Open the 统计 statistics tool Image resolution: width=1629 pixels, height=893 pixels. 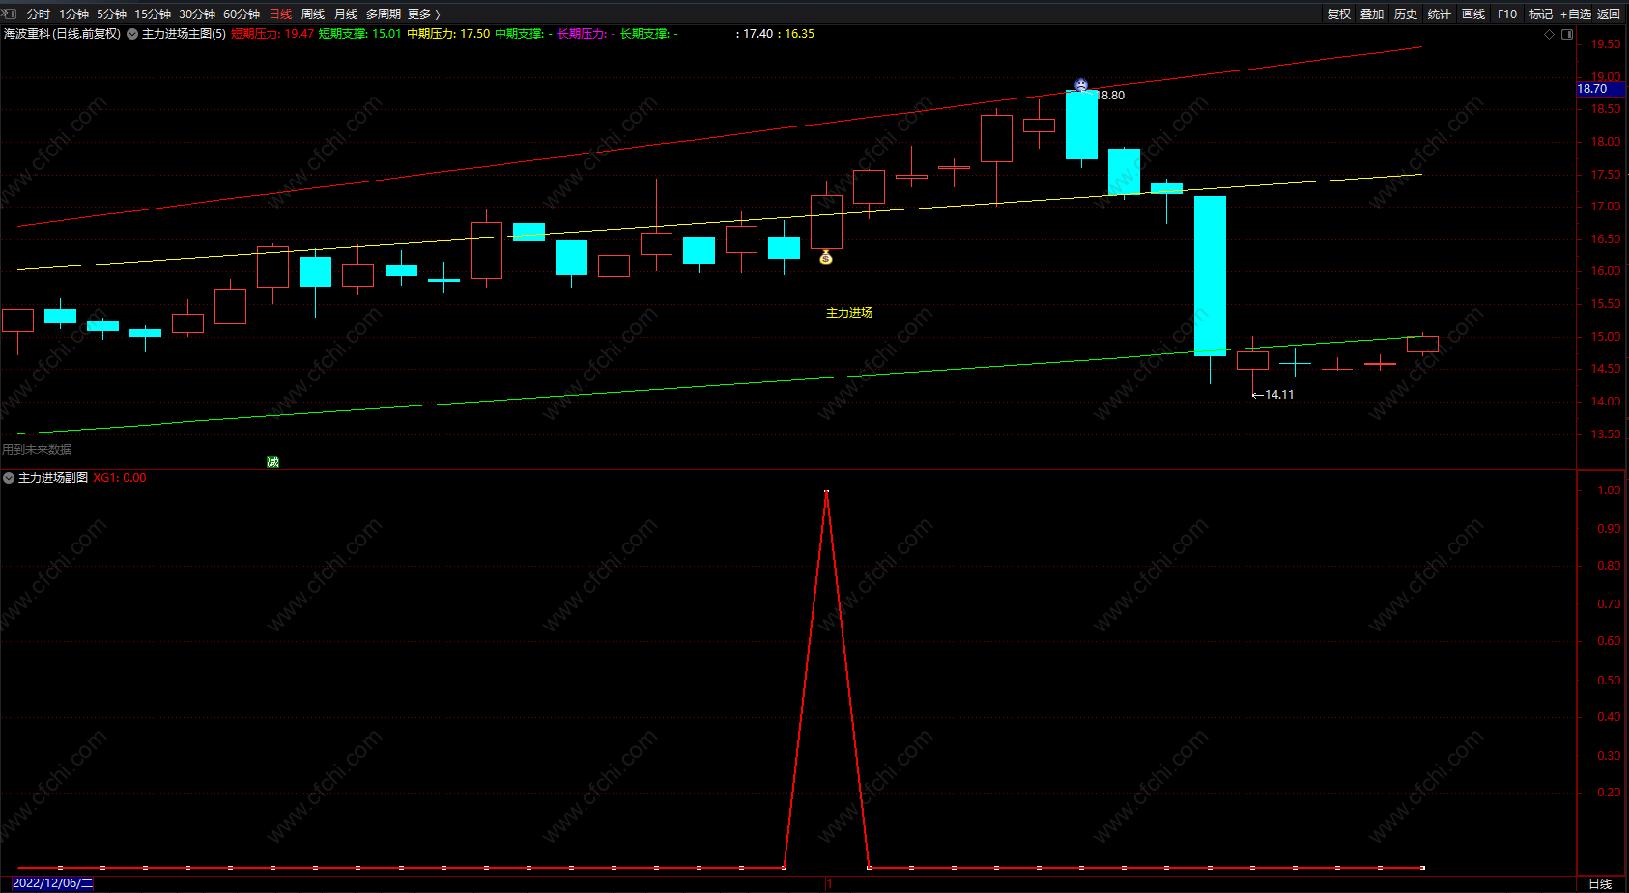1440,14
